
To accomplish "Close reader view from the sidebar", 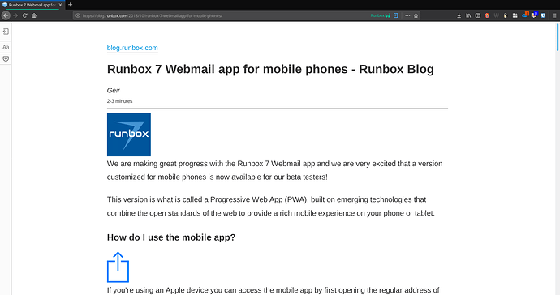I will pyautogui.click(x=6, y=32).
